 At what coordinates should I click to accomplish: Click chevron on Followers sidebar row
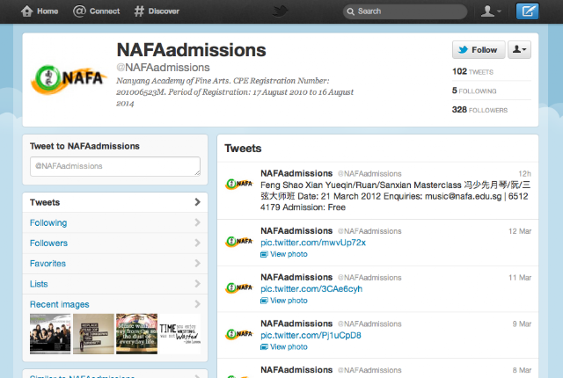pyautogui.click(x=197, y=243)
